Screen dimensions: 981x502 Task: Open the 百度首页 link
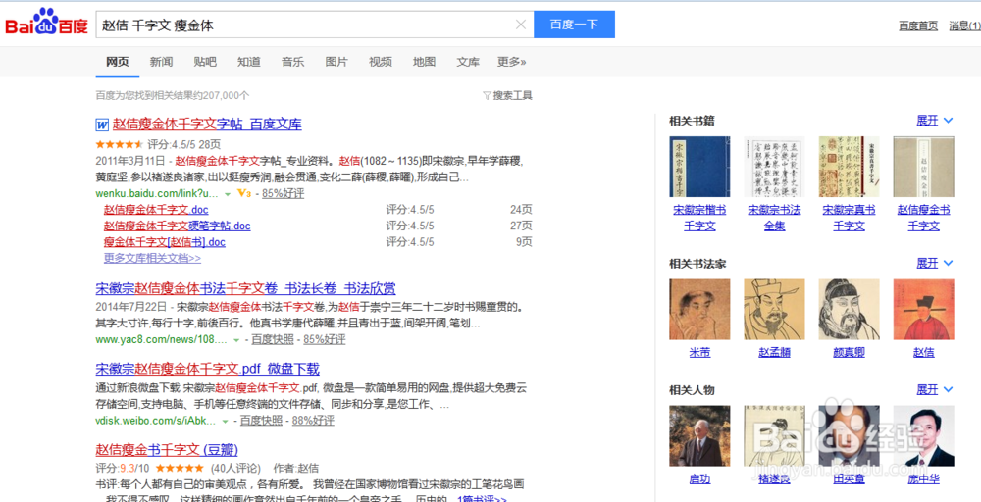pos(918,25)
